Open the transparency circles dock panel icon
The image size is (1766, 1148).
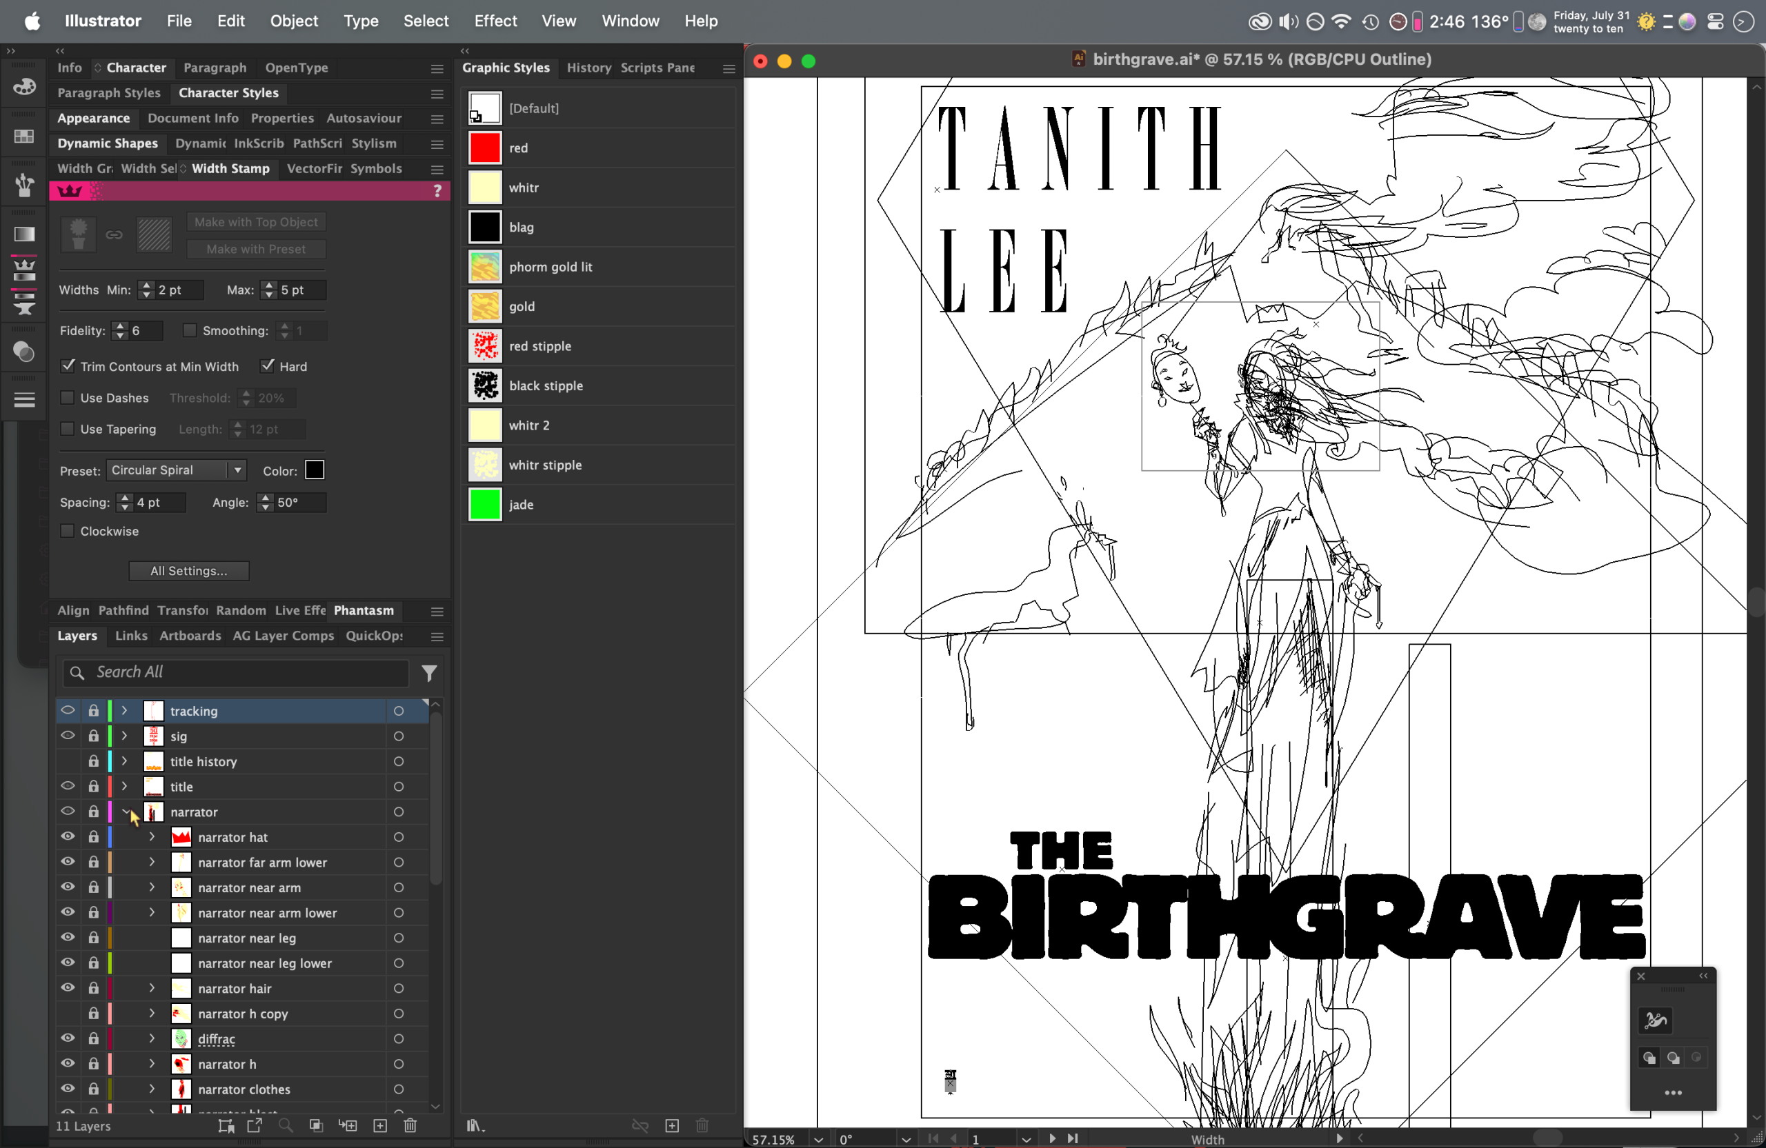click(23, 352)
